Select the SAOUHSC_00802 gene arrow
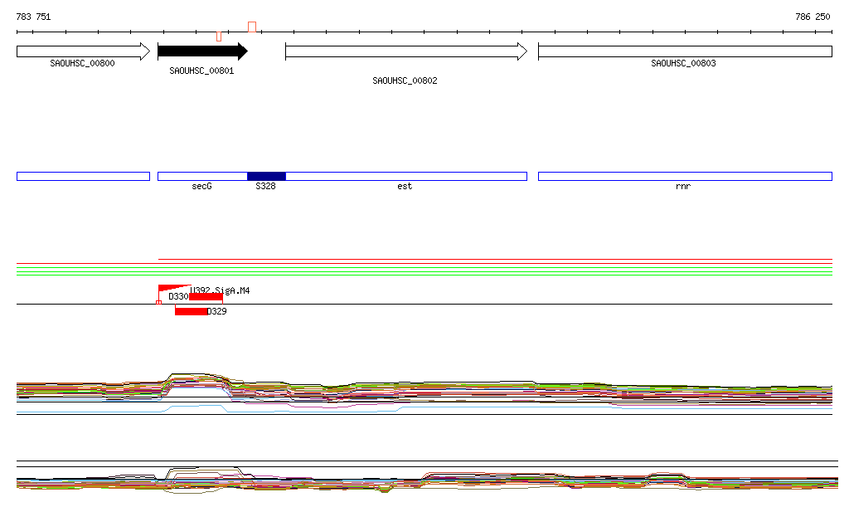The image size is (849, 507). coord(405,51)
